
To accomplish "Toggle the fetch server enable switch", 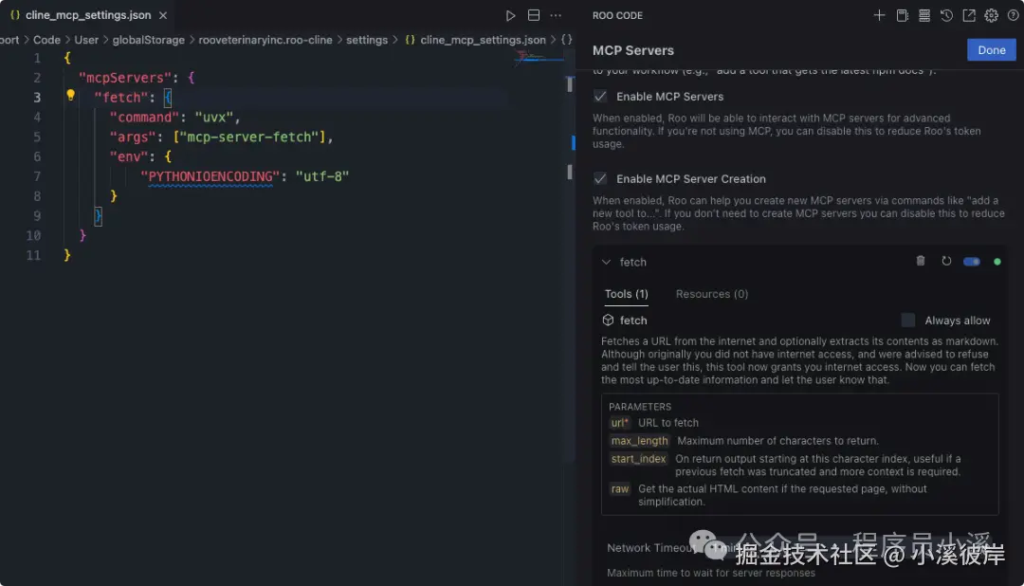I will click(x=971, y=262).
